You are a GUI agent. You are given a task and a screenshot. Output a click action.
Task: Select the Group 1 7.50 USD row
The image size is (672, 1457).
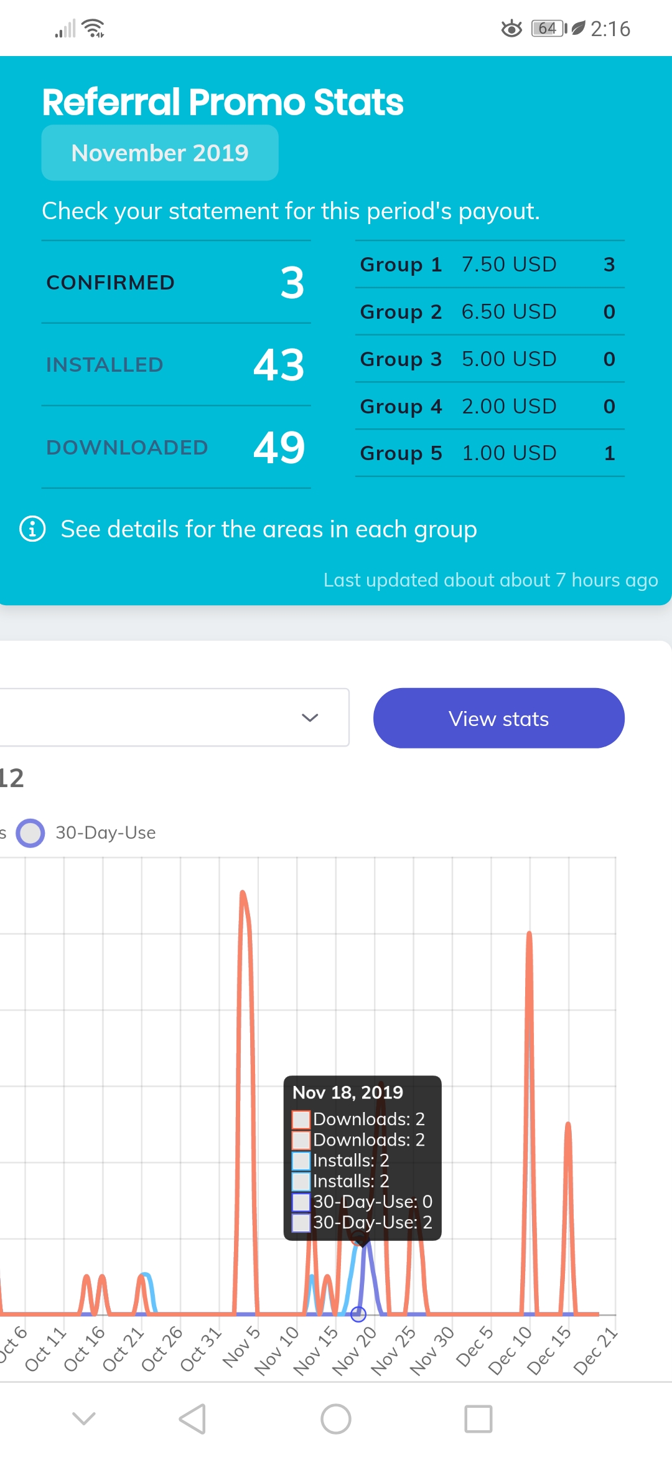[490, 265]
